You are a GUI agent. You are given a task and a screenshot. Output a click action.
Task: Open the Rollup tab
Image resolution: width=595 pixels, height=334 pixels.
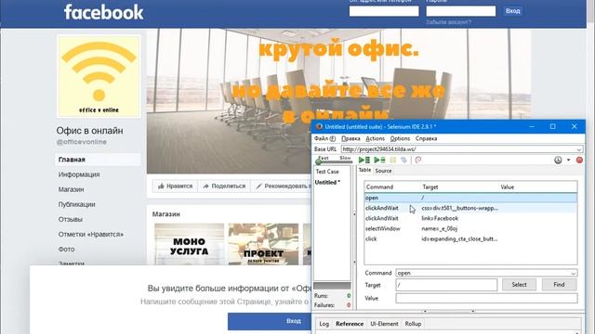click(413, 324)
